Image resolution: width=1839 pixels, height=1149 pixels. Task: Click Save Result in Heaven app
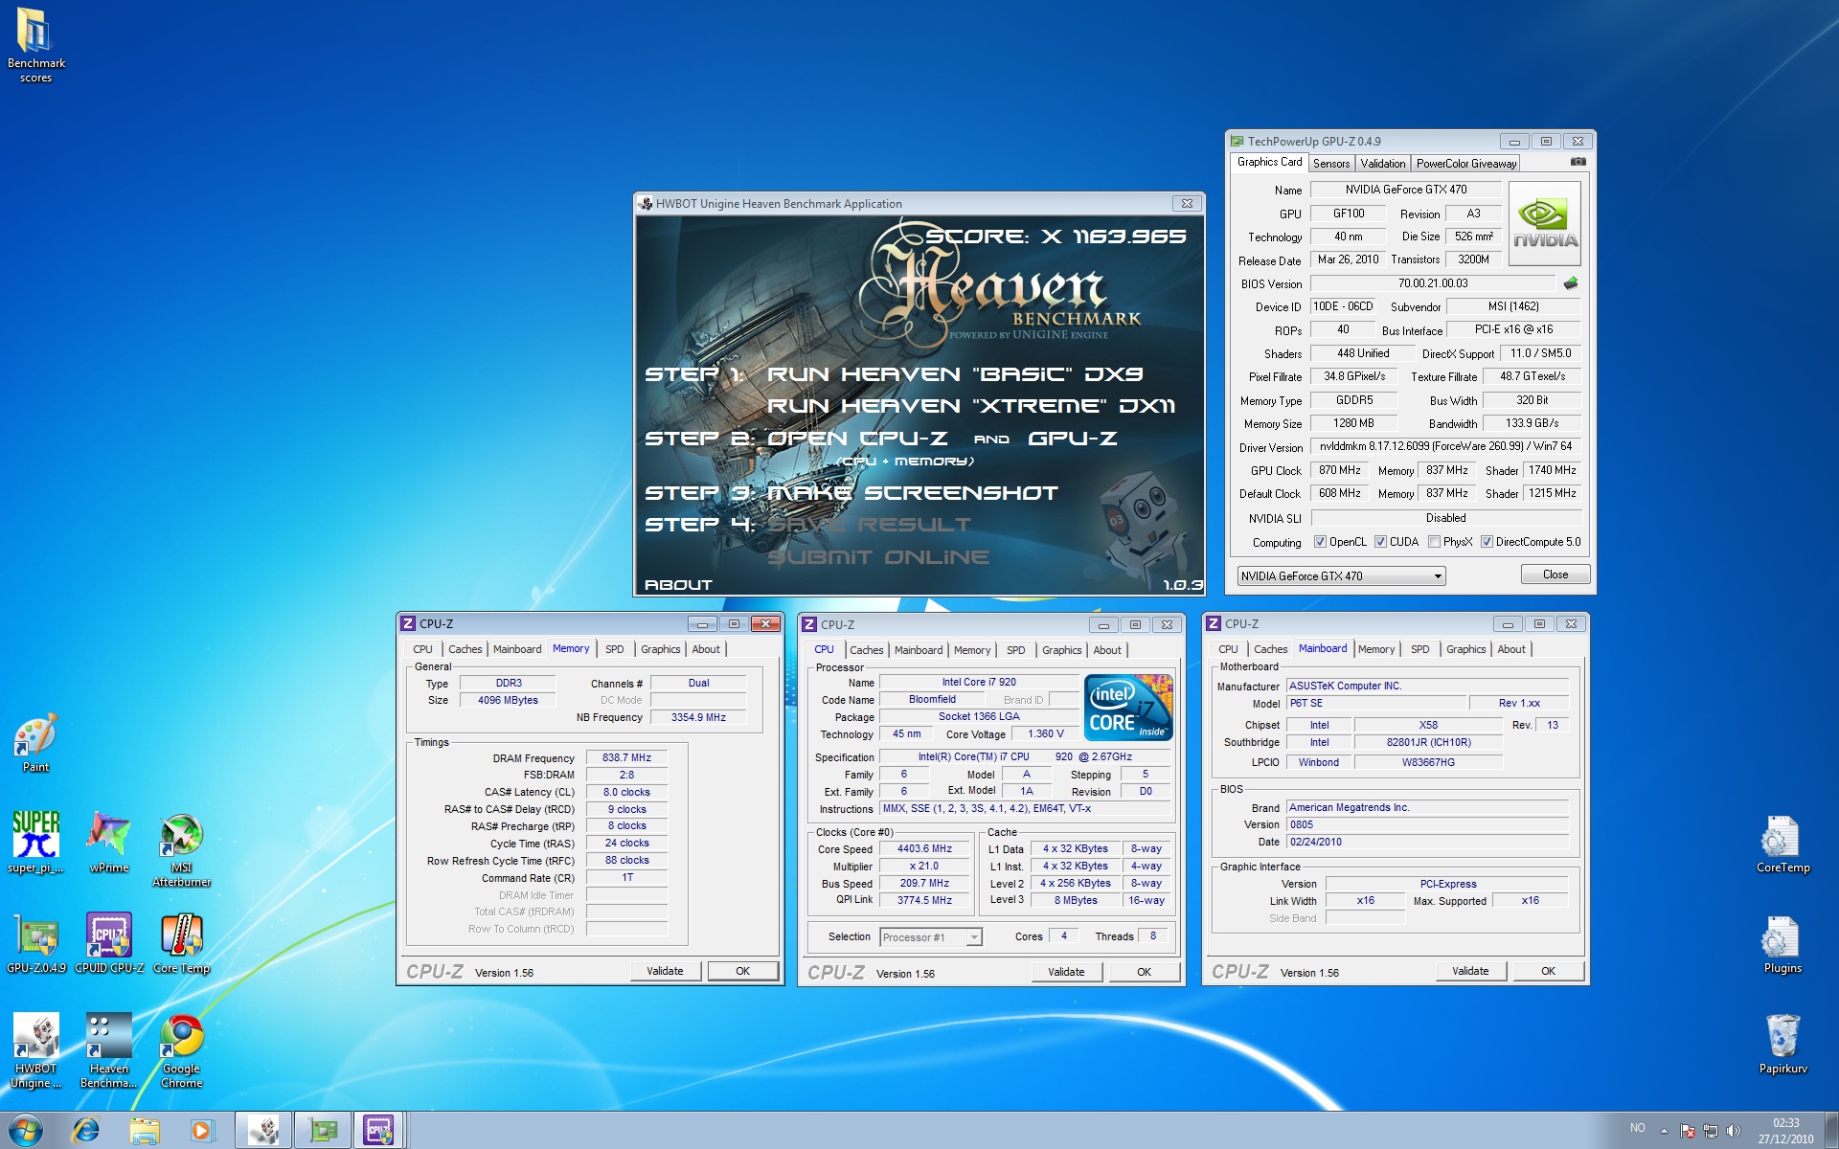coord(869,525)
